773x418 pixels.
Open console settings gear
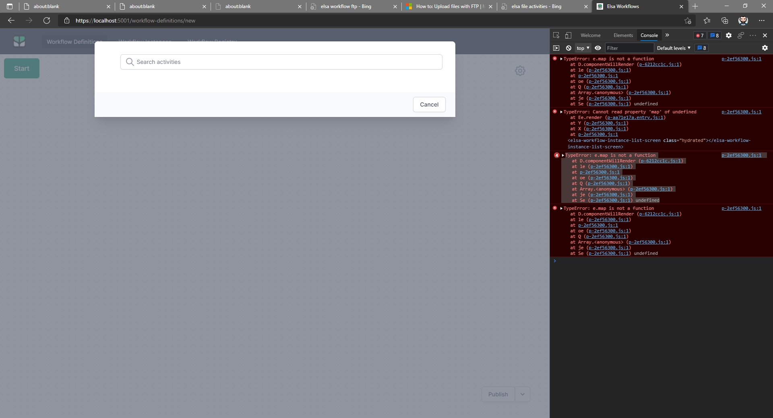(765, 48)
